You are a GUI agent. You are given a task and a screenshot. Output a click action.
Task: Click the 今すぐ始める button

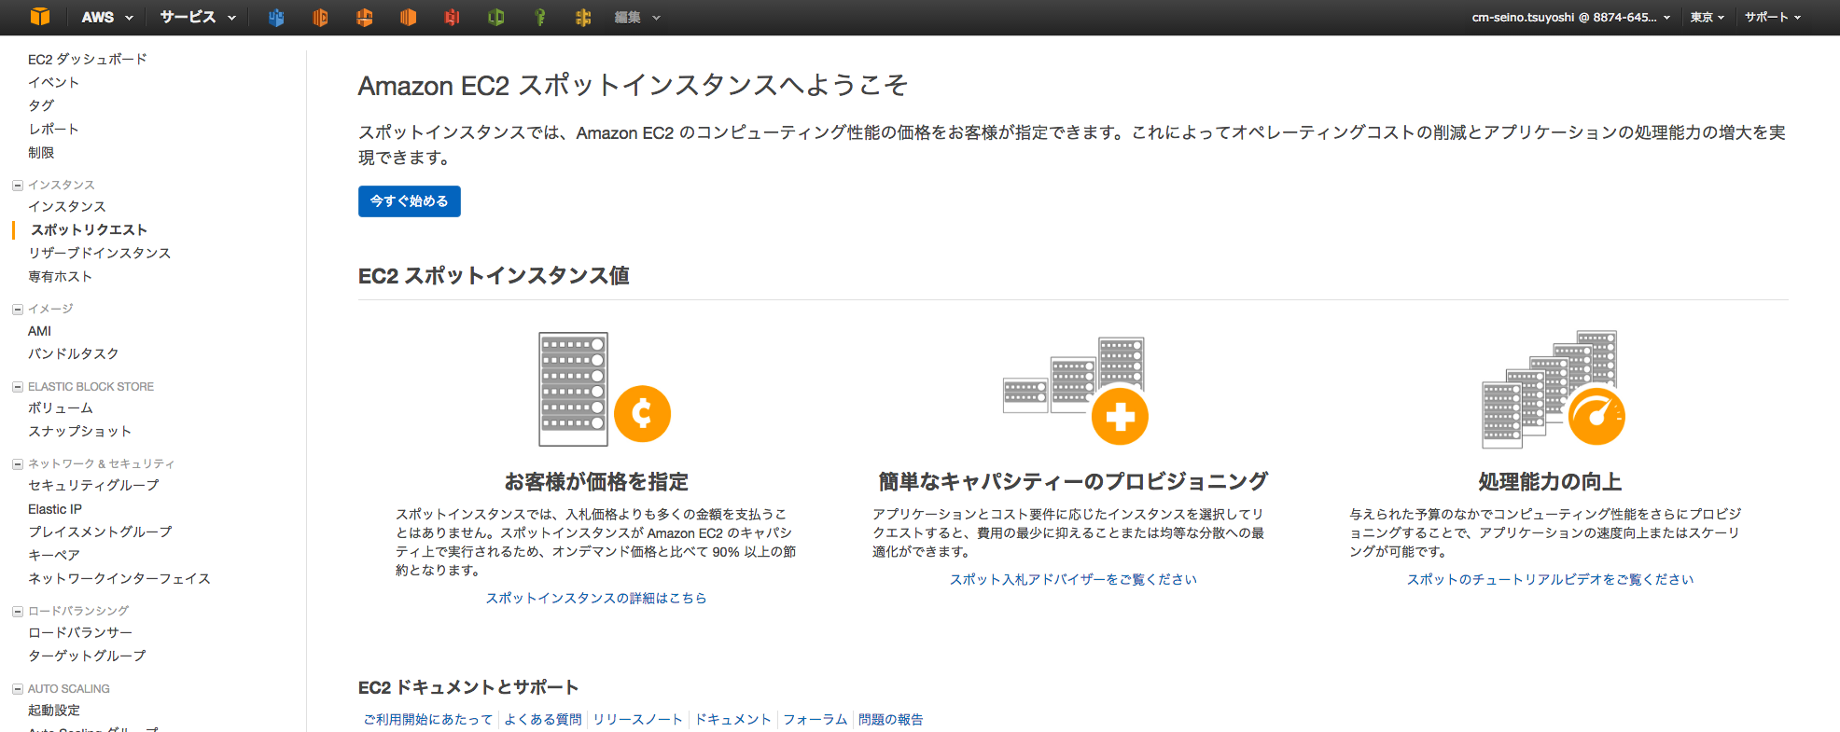410,201
